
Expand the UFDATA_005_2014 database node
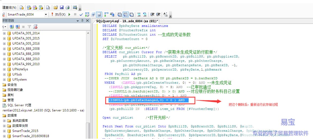click(x=4, y=33)
